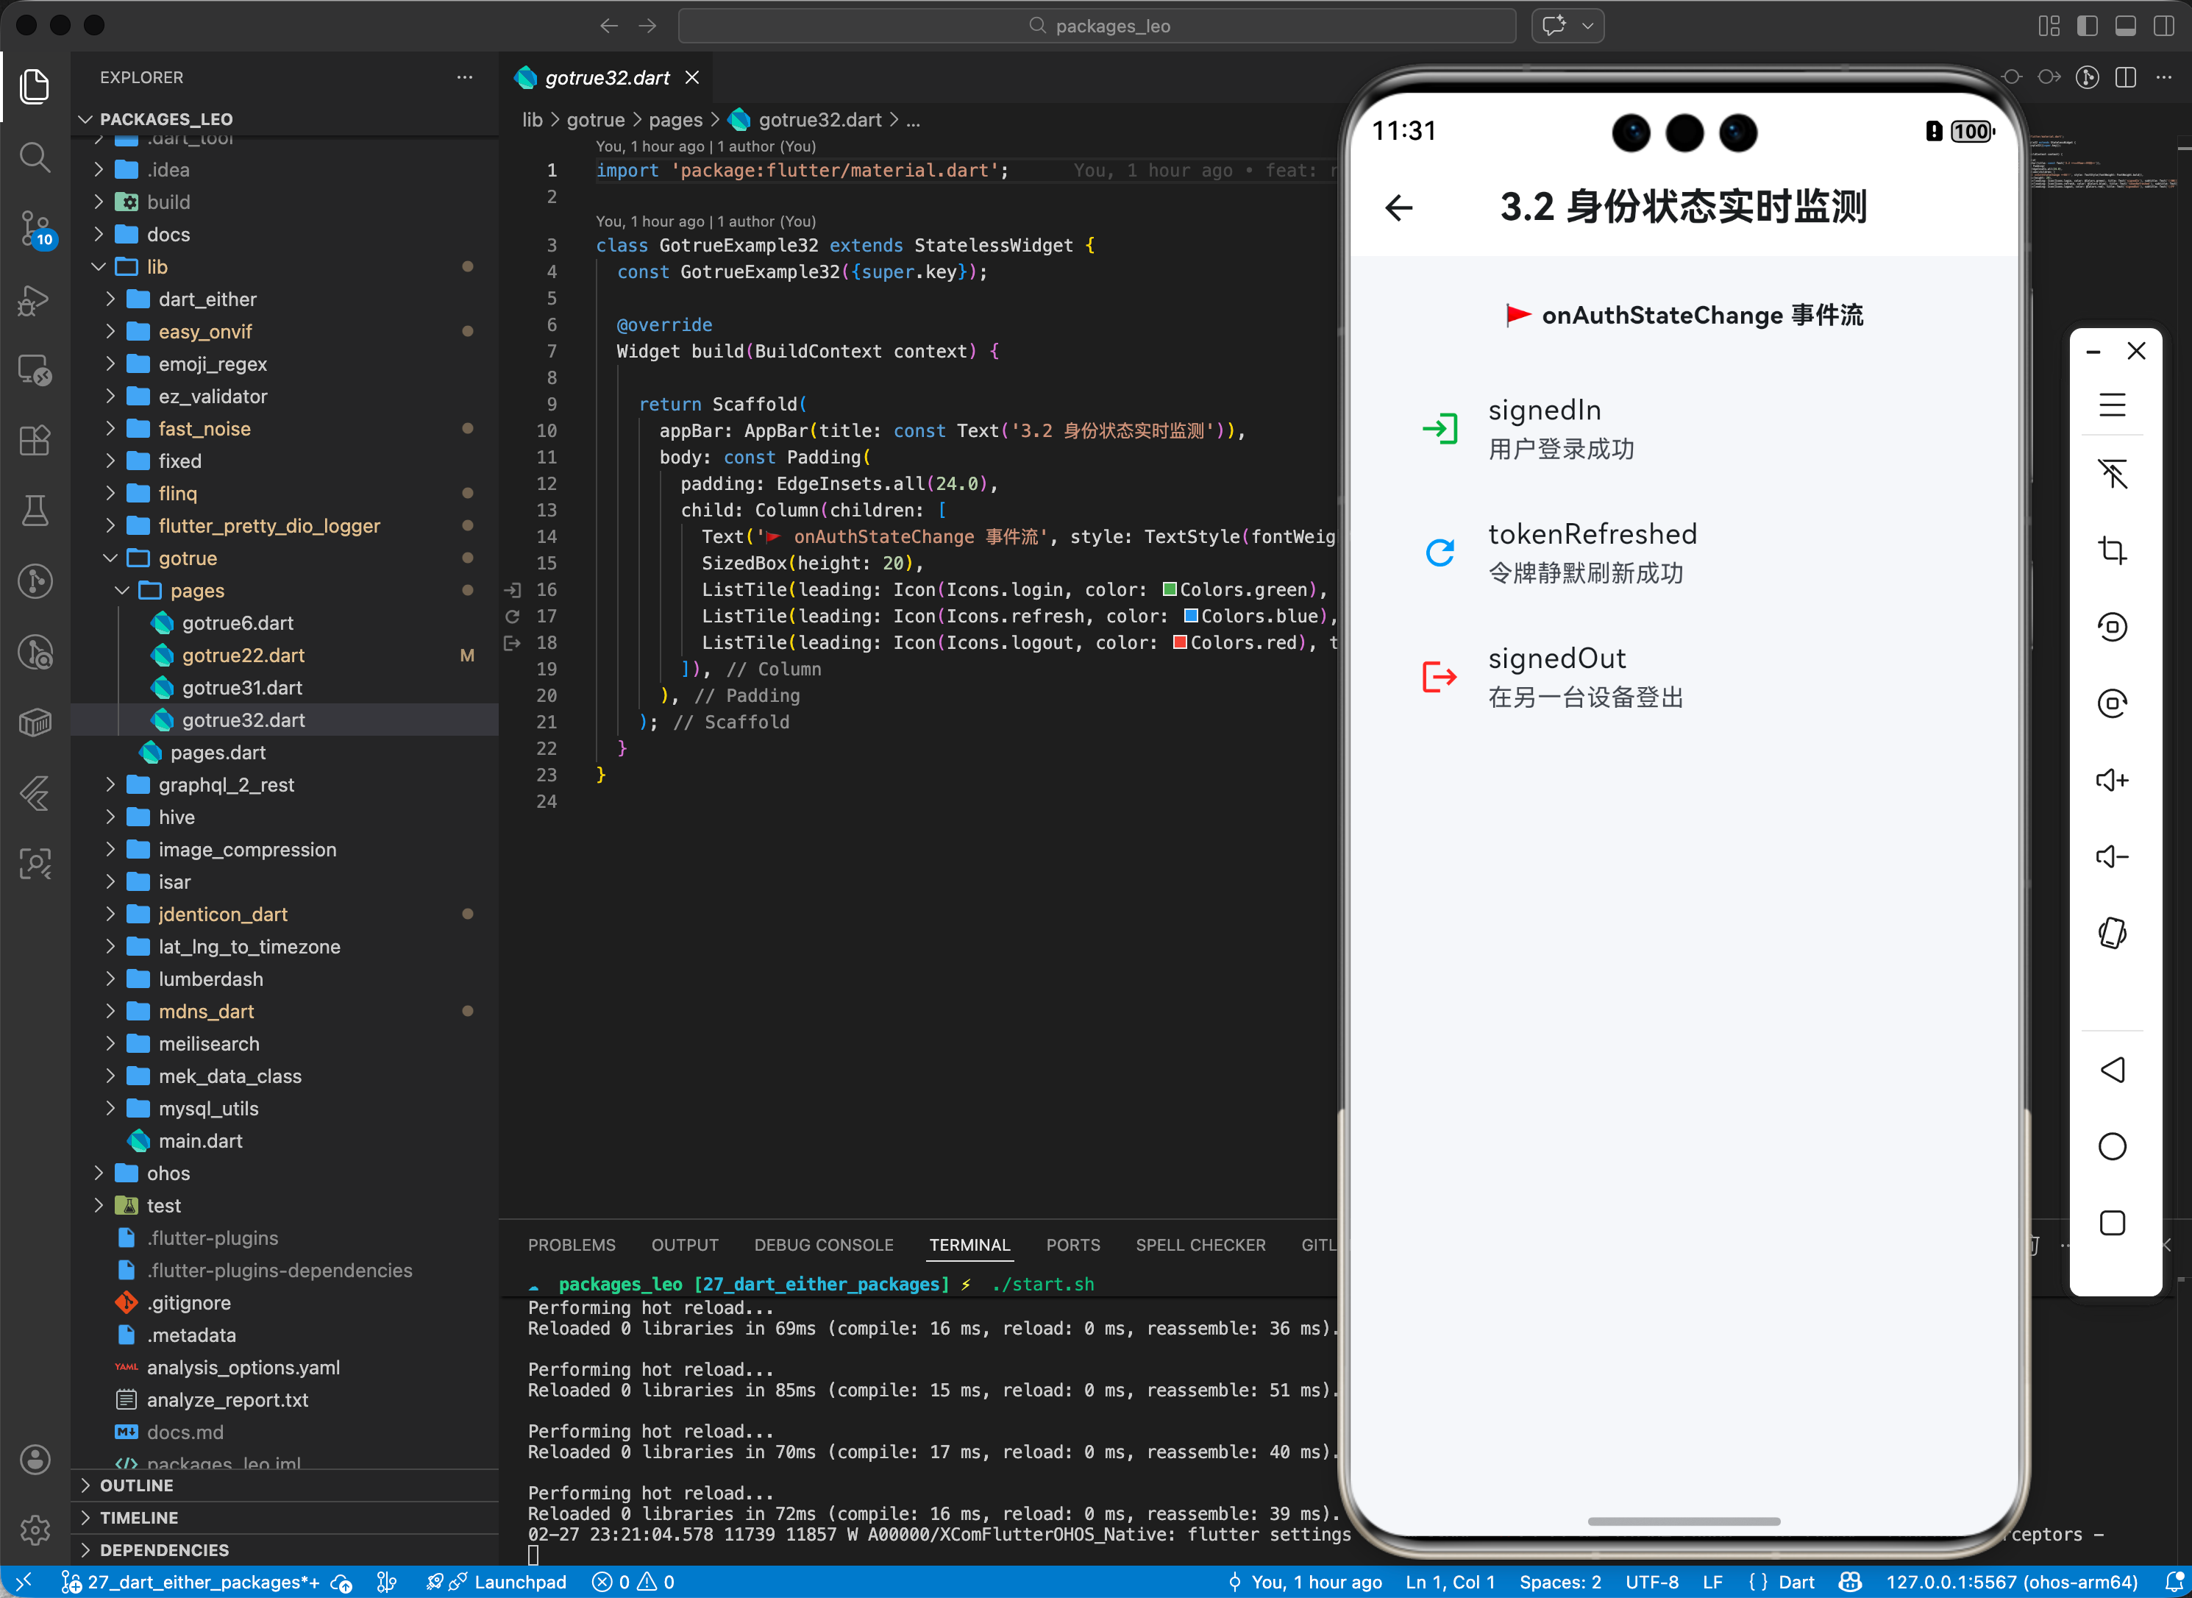Switch to the DEBUG CONSOLE tab
The height and width of the screenshot is (1598, 2192).
coord(823,1245)
